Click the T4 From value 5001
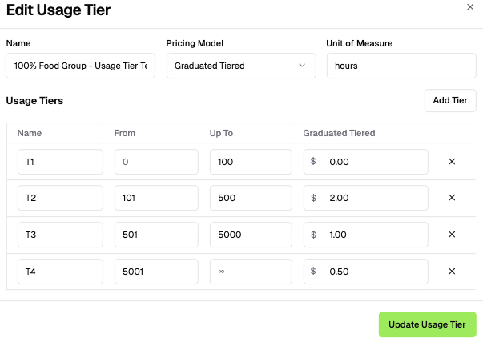This screenshot has height=342, width=483. click(x=156, y=271)
